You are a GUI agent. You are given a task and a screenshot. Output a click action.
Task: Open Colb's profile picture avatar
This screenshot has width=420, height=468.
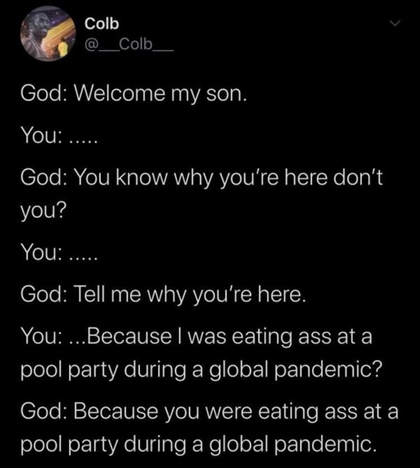click(48, 34)
